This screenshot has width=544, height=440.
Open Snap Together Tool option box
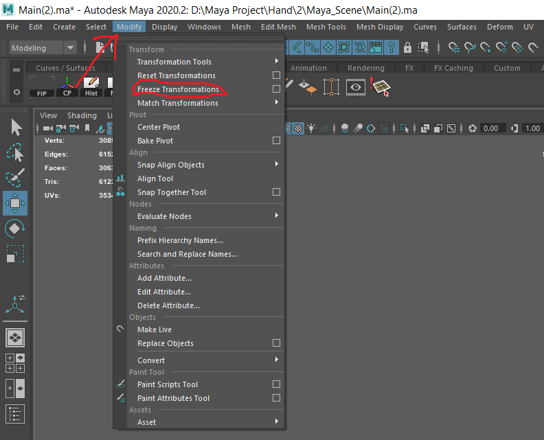coord(276,192)
